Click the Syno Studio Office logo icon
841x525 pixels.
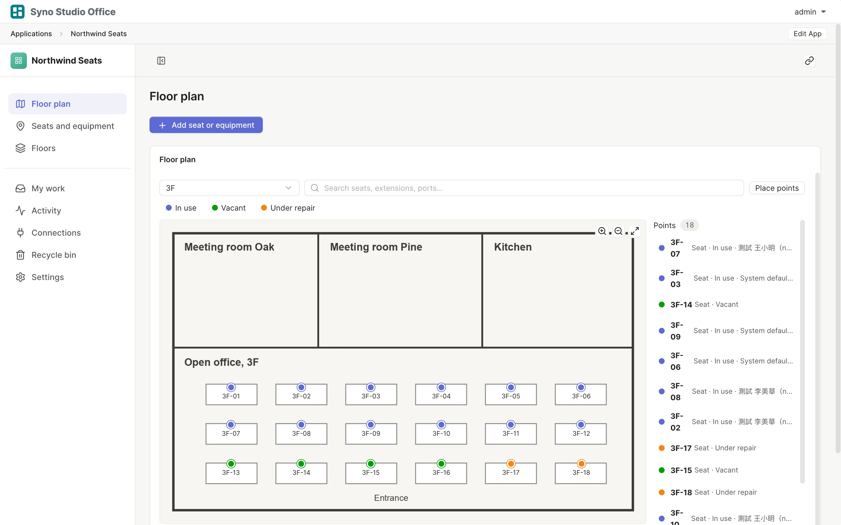pos(18,12)
